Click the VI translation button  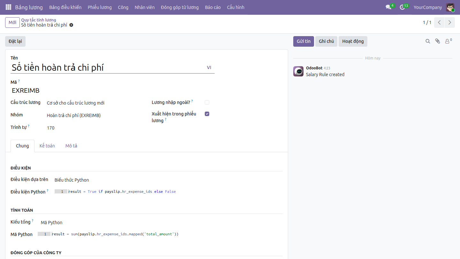[209, 67]
